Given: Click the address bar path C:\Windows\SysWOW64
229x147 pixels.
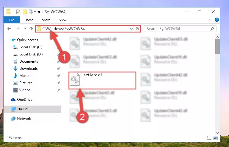Looking at the screenshot, I should pyautogui.click(x=63, y=29).
